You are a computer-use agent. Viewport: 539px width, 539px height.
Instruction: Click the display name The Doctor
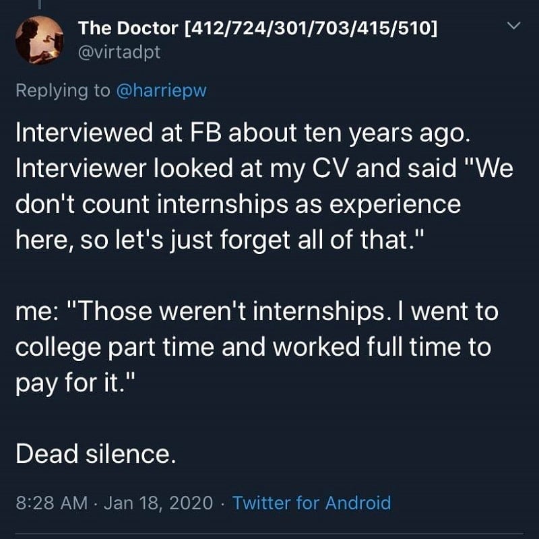[128, 28]
